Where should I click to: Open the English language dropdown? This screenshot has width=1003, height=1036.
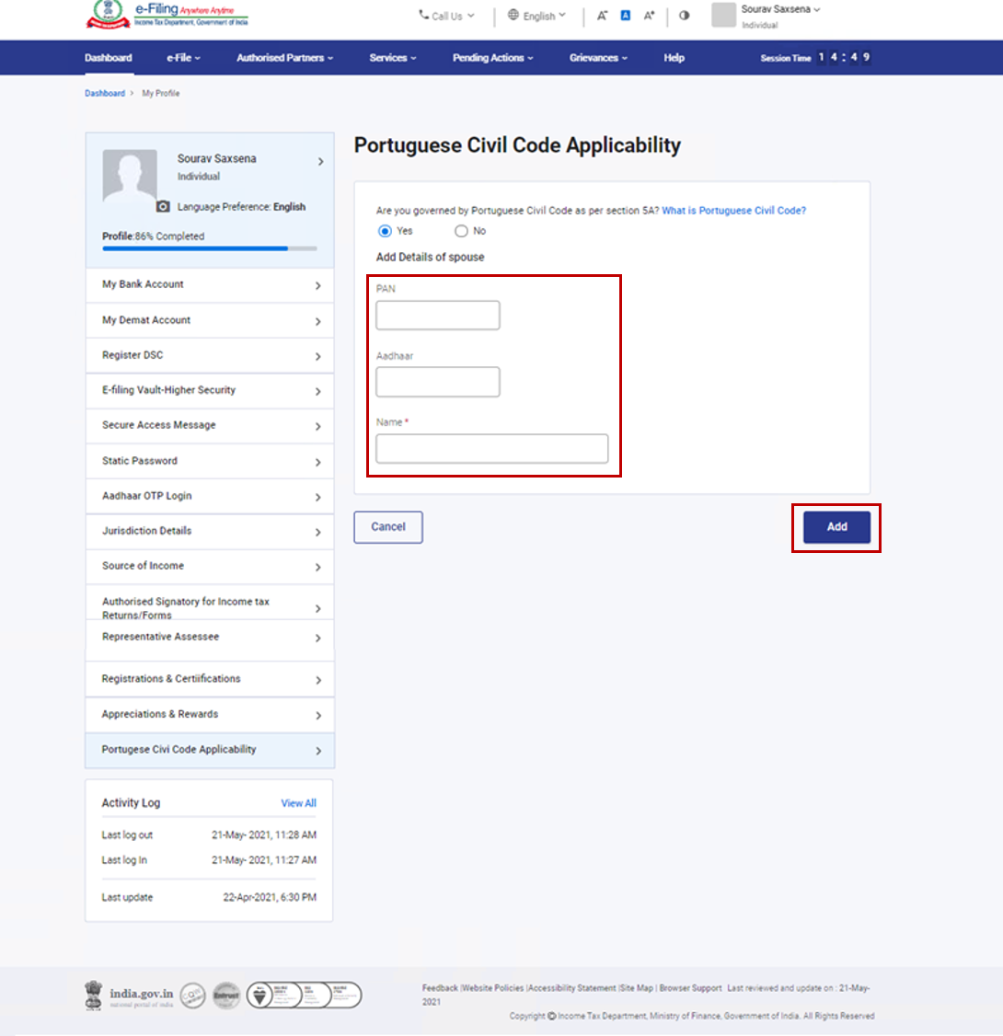pos(537,16)
